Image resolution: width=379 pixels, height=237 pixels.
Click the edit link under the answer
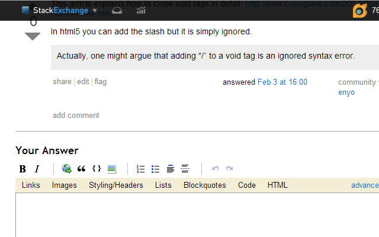coord(83,82)
